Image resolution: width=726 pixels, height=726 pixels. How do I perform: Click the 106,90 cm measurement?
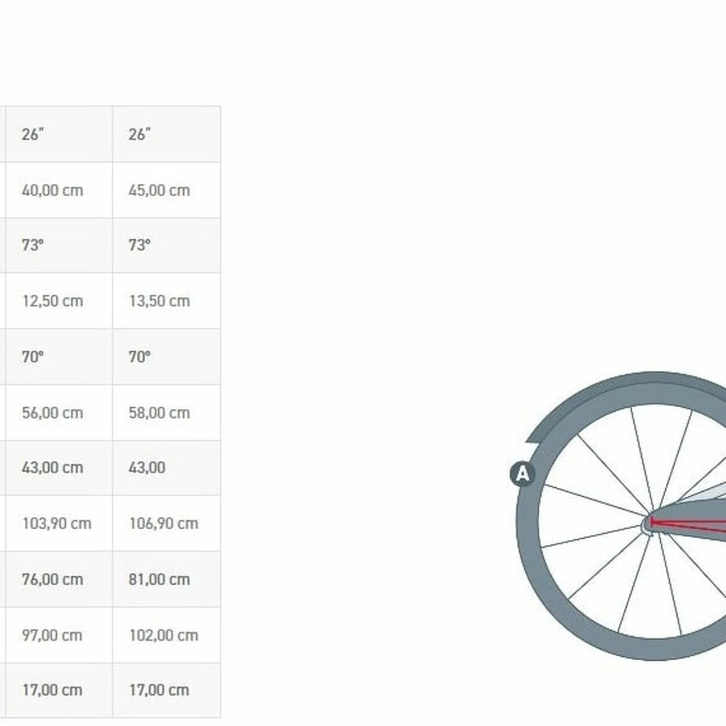point(163,523)
